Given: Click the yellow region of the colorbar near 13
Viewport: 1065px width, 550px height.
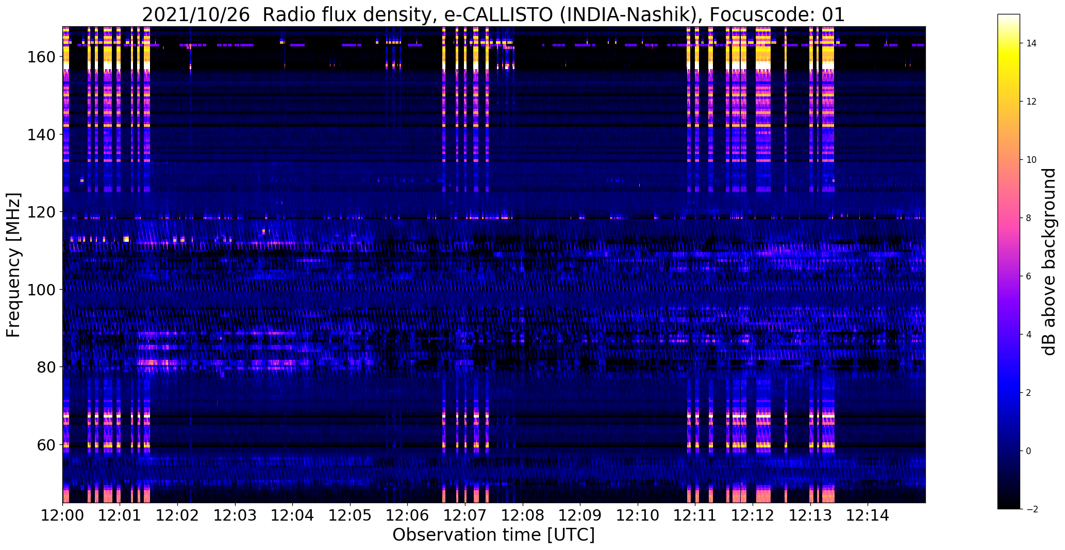Looking at the screenshot, I should tap(1009, 72).
